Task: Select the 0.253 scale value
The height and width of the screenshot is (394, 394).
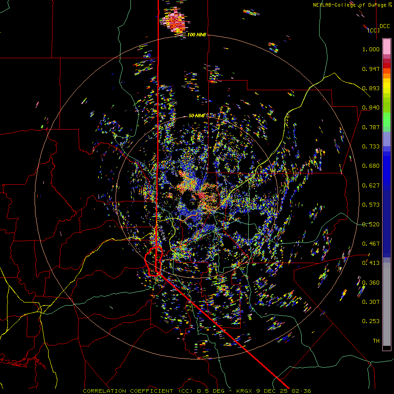Action: click(x=371, y=321)
